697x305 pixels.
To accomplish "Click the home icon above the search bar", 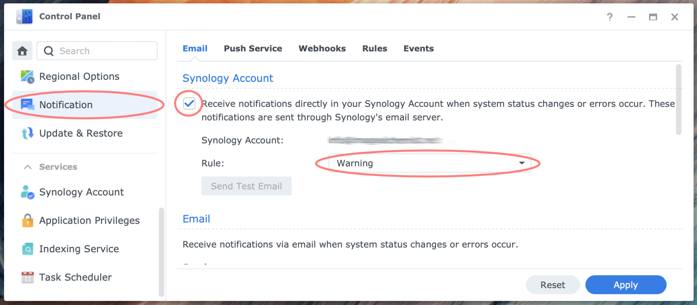I will (22, 50).
